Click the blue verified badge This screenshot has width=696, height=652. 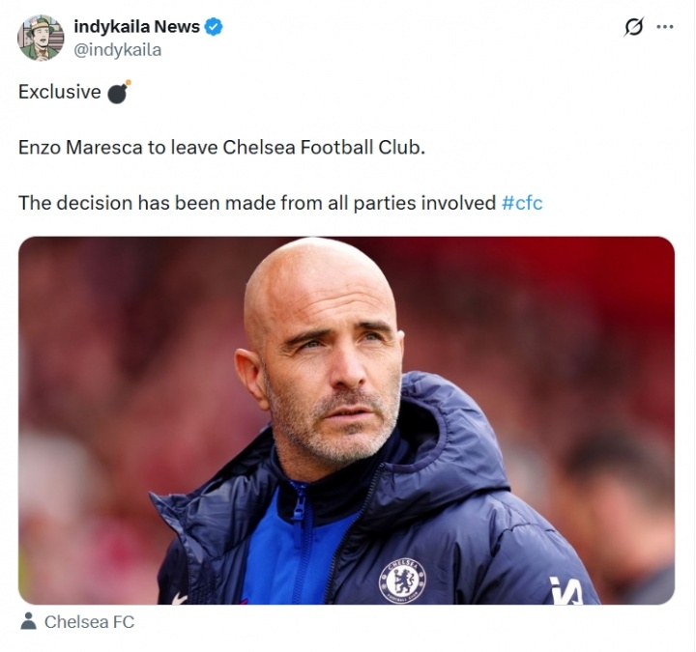pyautogui.click(x=214, y=27)
